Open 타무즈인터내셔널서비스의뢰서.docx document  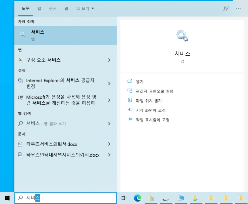click(65, 155)
